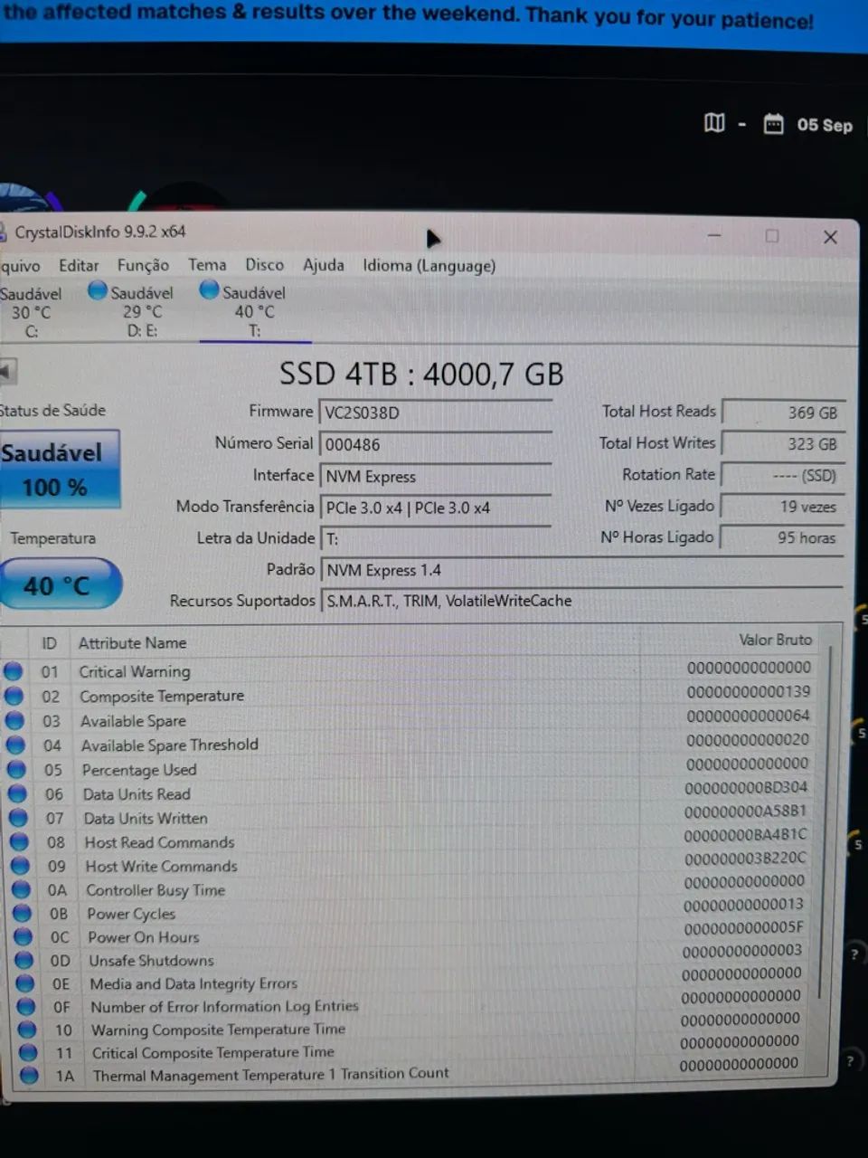
Task: Select the Composite Temperature attribute name
Action: pyautogui.click(x=162, y=696)
